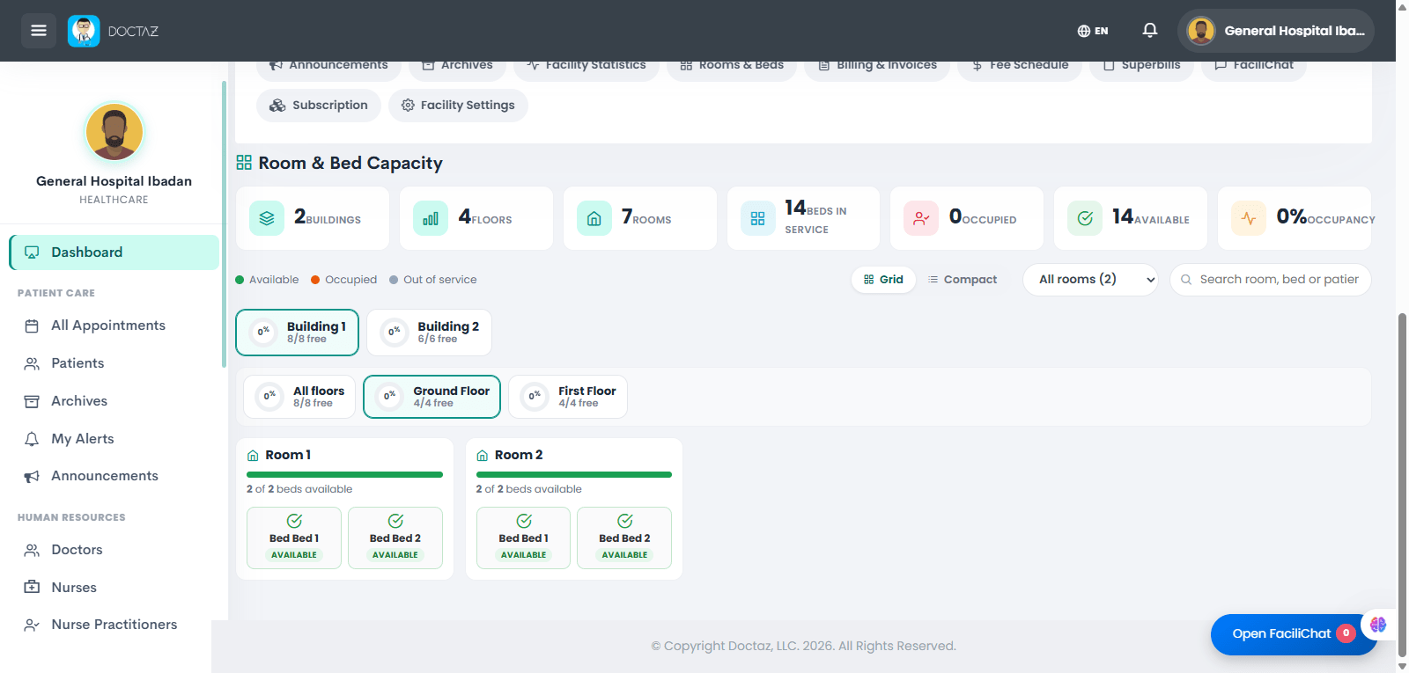The height and width of the screenshot is (673, 1409).
Task: Switch to Grid view
Action: point(883,280)
